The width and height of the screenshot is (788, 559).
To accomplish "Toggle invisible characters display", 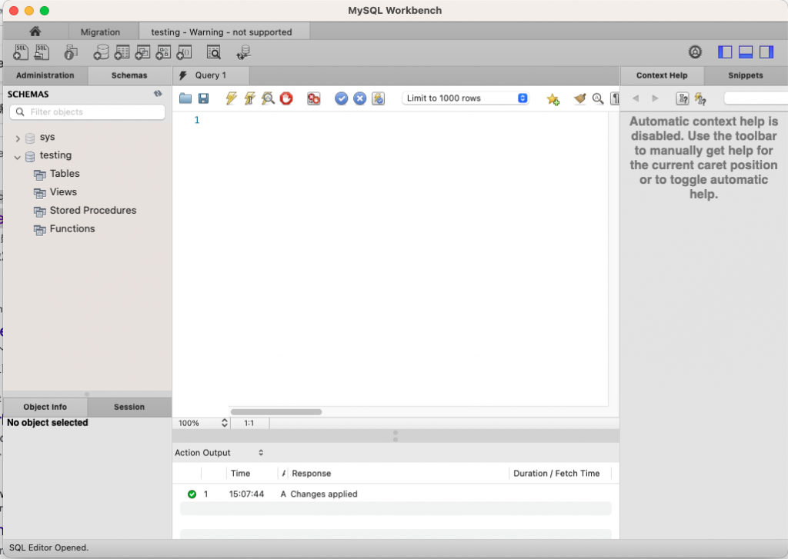I will click(x=615, y=98).
